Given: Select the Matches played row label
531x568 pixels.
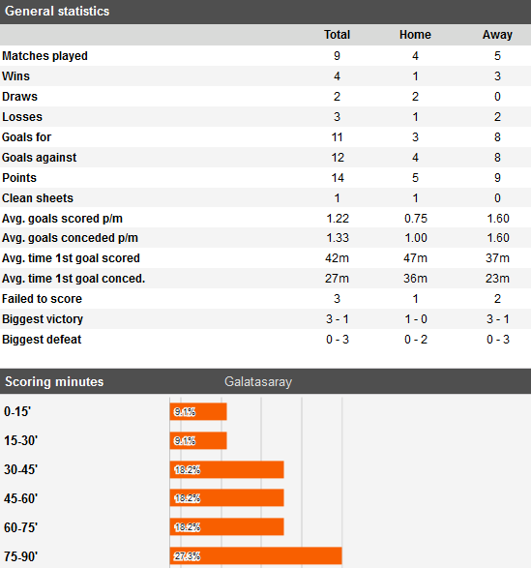Looking at the screenshot, I should pyautogui.click(x=44, y=56).
